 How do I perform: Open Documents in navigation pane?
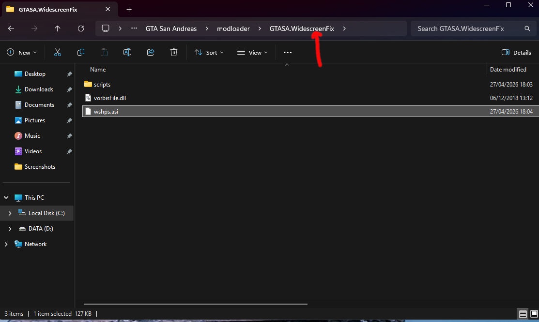[39, 105]
